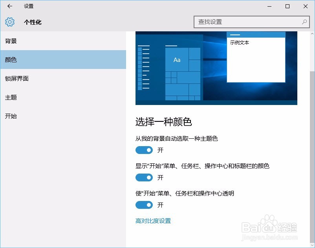Click the vertical scrollbar thumb
This screenshot has height=248, width=315.
pyautogui.click(x=312, y=156)
